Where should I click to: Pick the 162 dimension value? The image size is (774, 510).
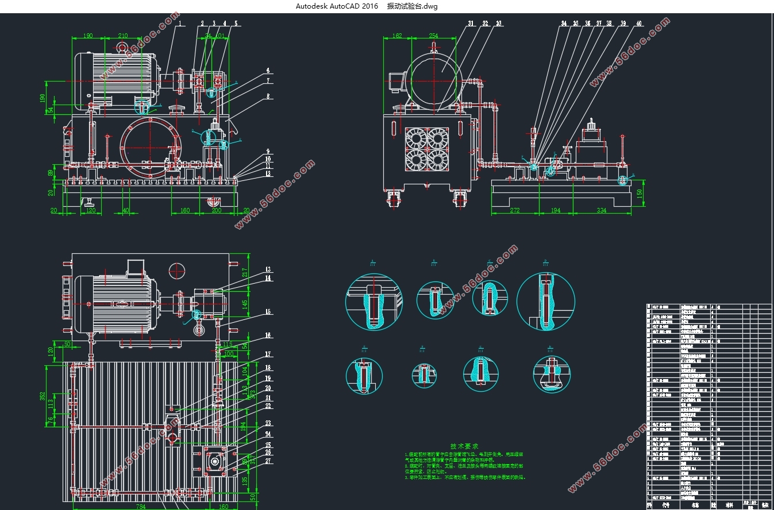pos(396,36)
